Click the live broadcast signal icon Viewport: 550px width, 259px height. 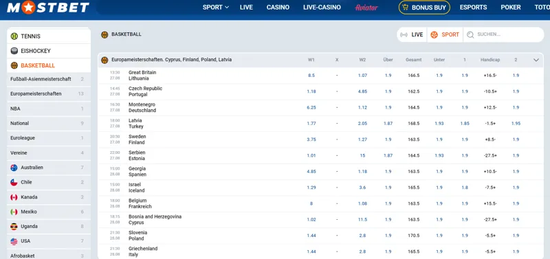(404, 35)
